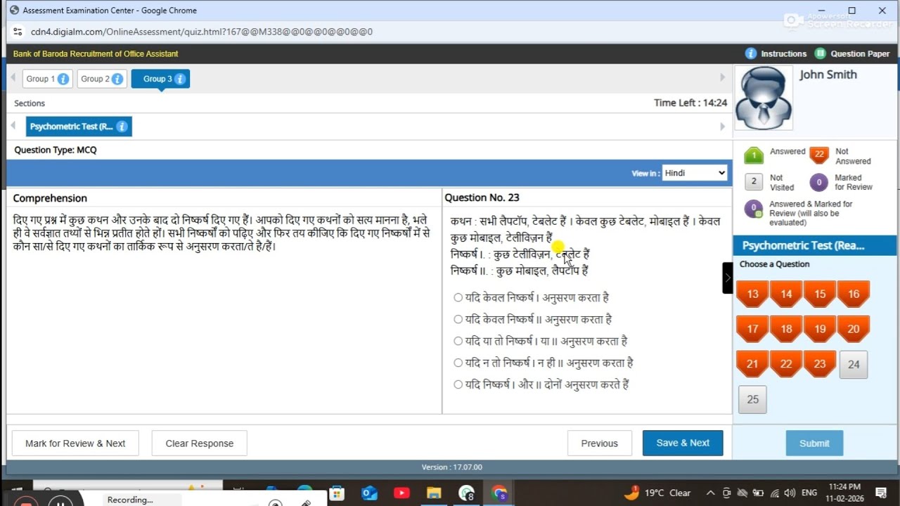Click info icon on Group 1 tab
900x506 pixels.
coord(63,79)
